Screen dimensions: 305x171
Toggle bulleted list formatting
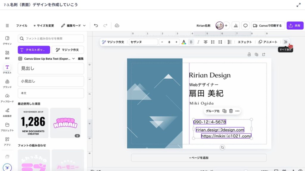[x=213, y=42]
